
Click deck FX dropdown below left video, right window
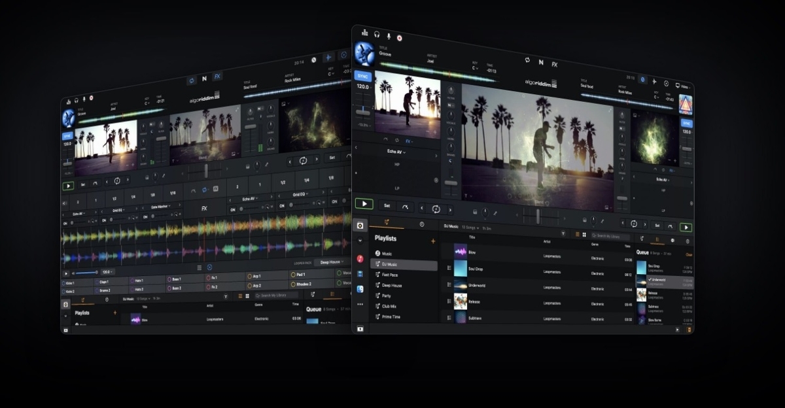coord(410,141)
